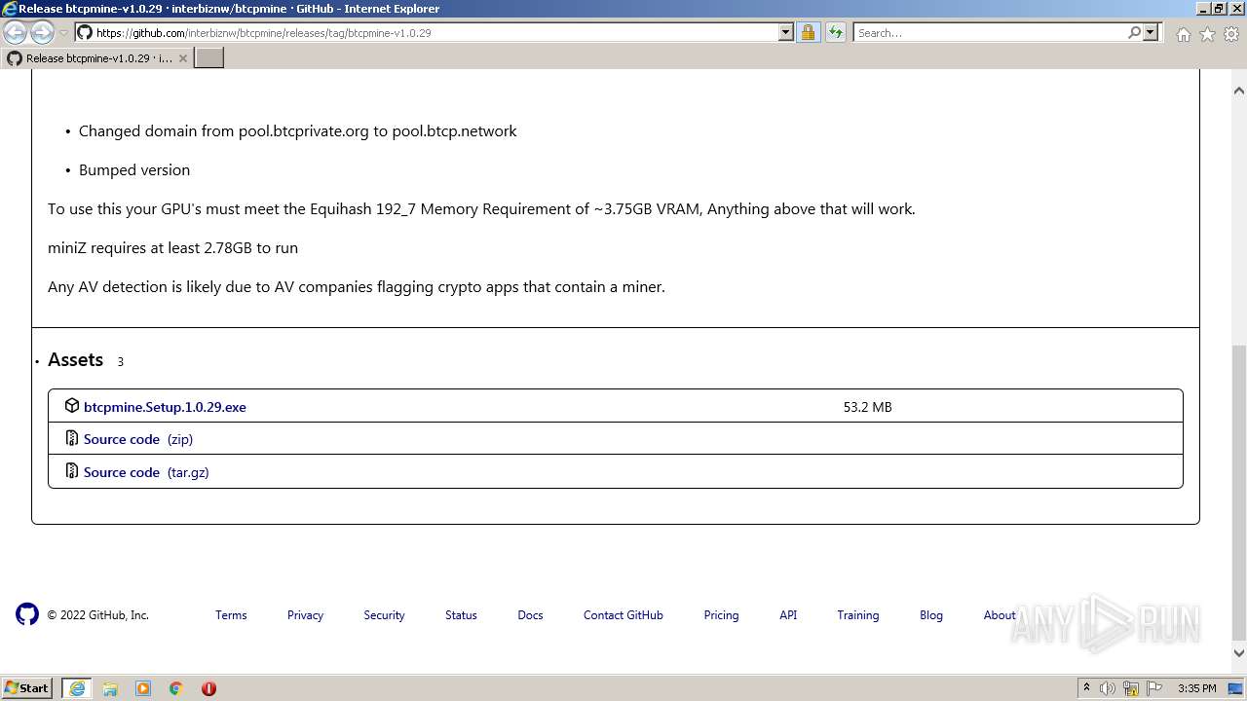Viewport: 1247px width, 701px height.
Task: Open the Blog footer link
Action: tap(931, 615)
